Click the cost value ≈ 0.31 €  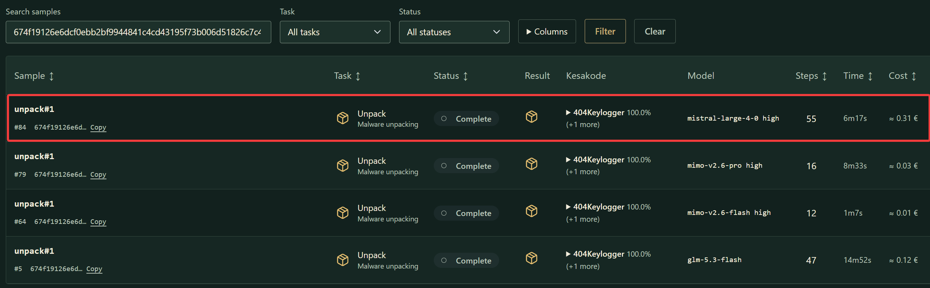(x=903, y=118)
